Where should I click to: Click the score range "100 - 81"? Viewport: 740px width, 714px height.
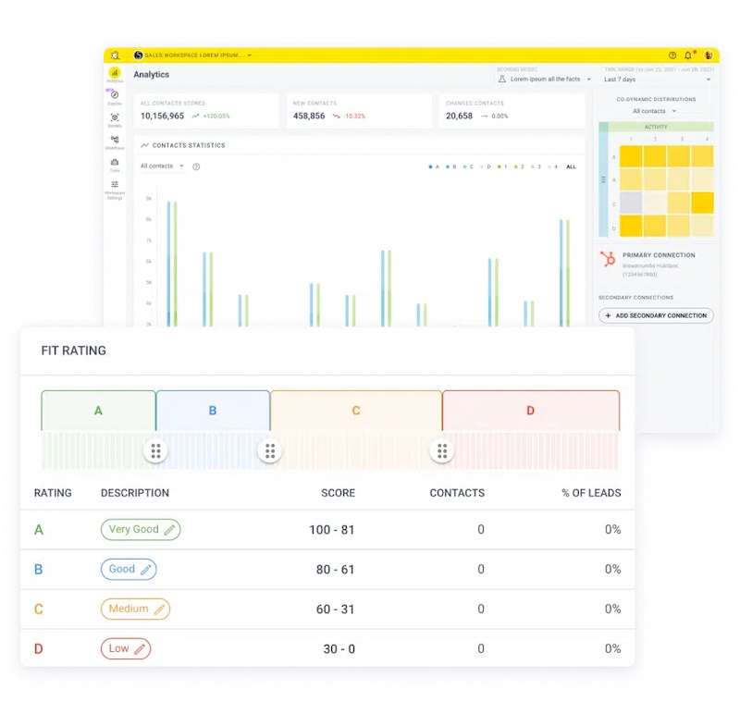332,530
